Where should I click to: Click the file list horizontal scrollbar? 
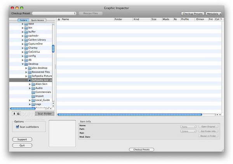tap(130, 115)
